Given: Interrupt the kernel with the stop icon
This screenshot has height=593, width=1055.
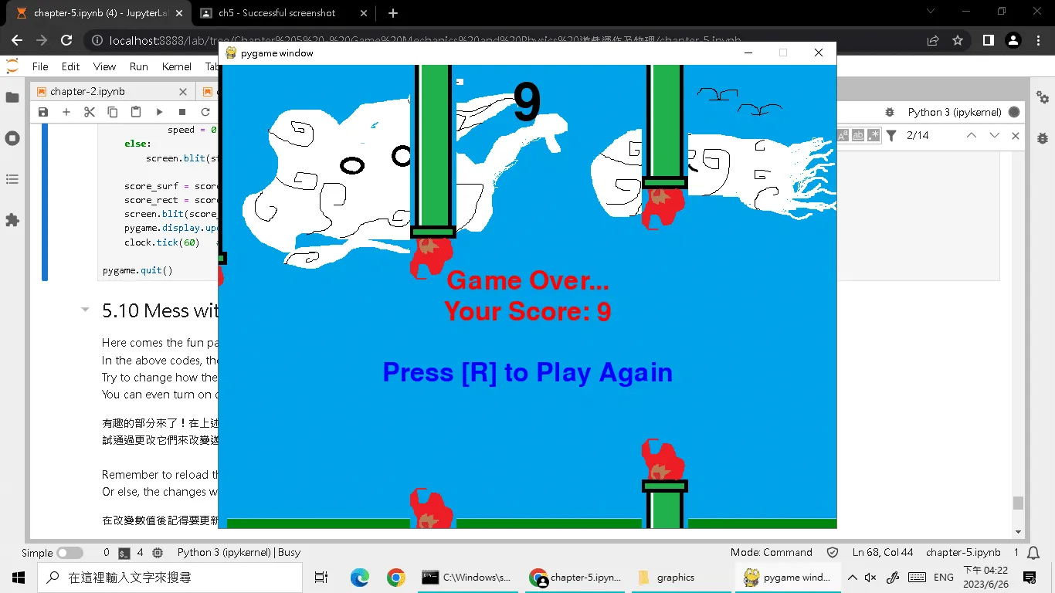Looking at the screenshot, I should pos(182,112).
